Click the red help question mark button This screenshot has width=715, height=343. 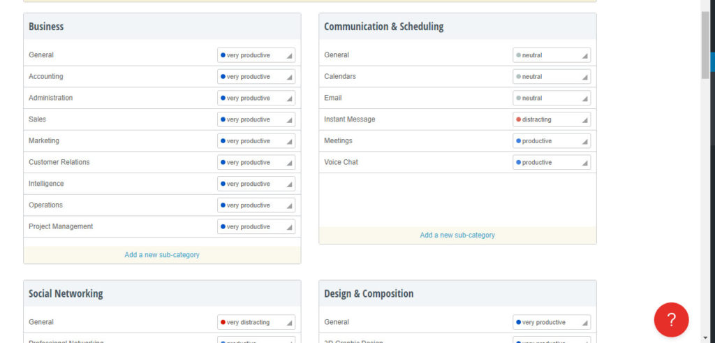tap(671, 320)
